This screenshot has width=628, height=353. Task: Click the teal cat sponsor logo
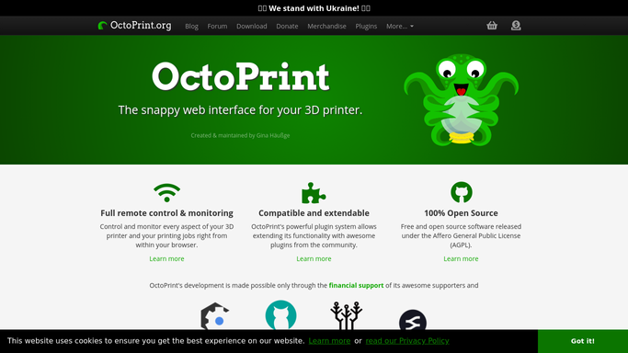coord(280,315)
